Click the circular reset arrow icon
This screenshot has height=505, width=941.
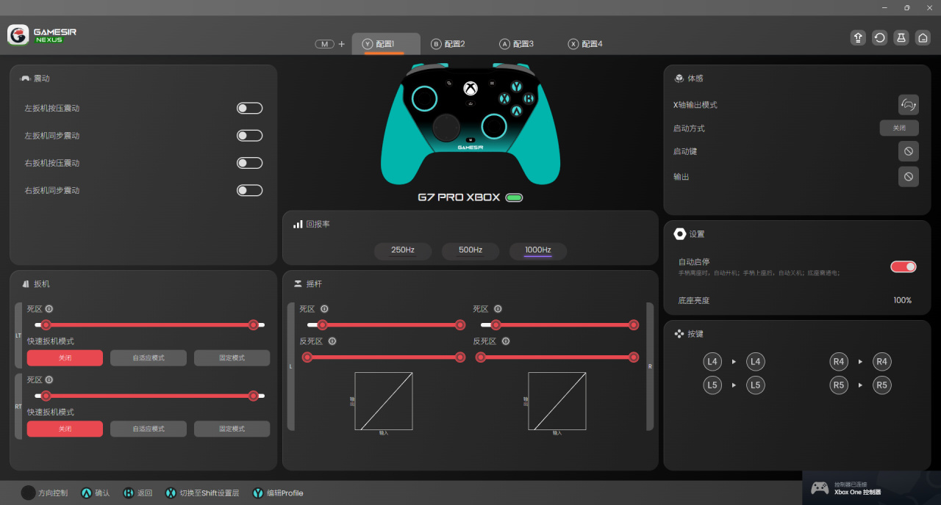tap(879, 38)
